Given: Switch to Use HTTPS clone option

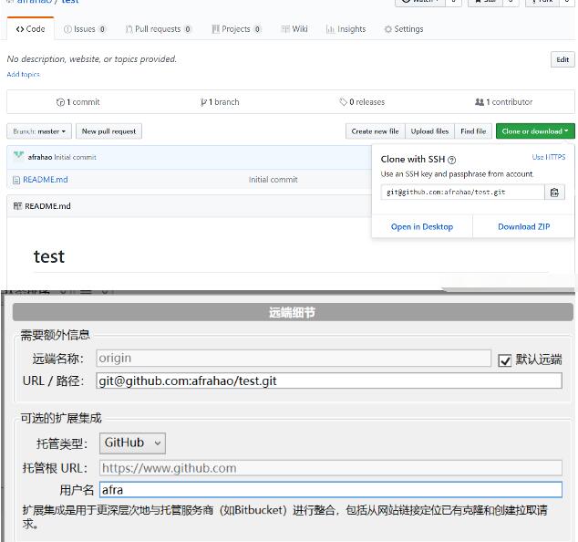Looking at the screenshot, I should click(549, 157).
